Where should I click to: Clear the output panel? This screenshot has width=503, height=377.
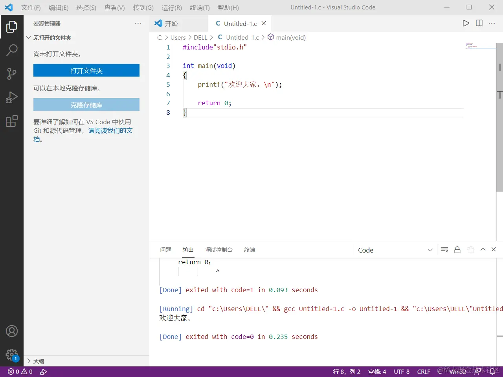point(444,250)
